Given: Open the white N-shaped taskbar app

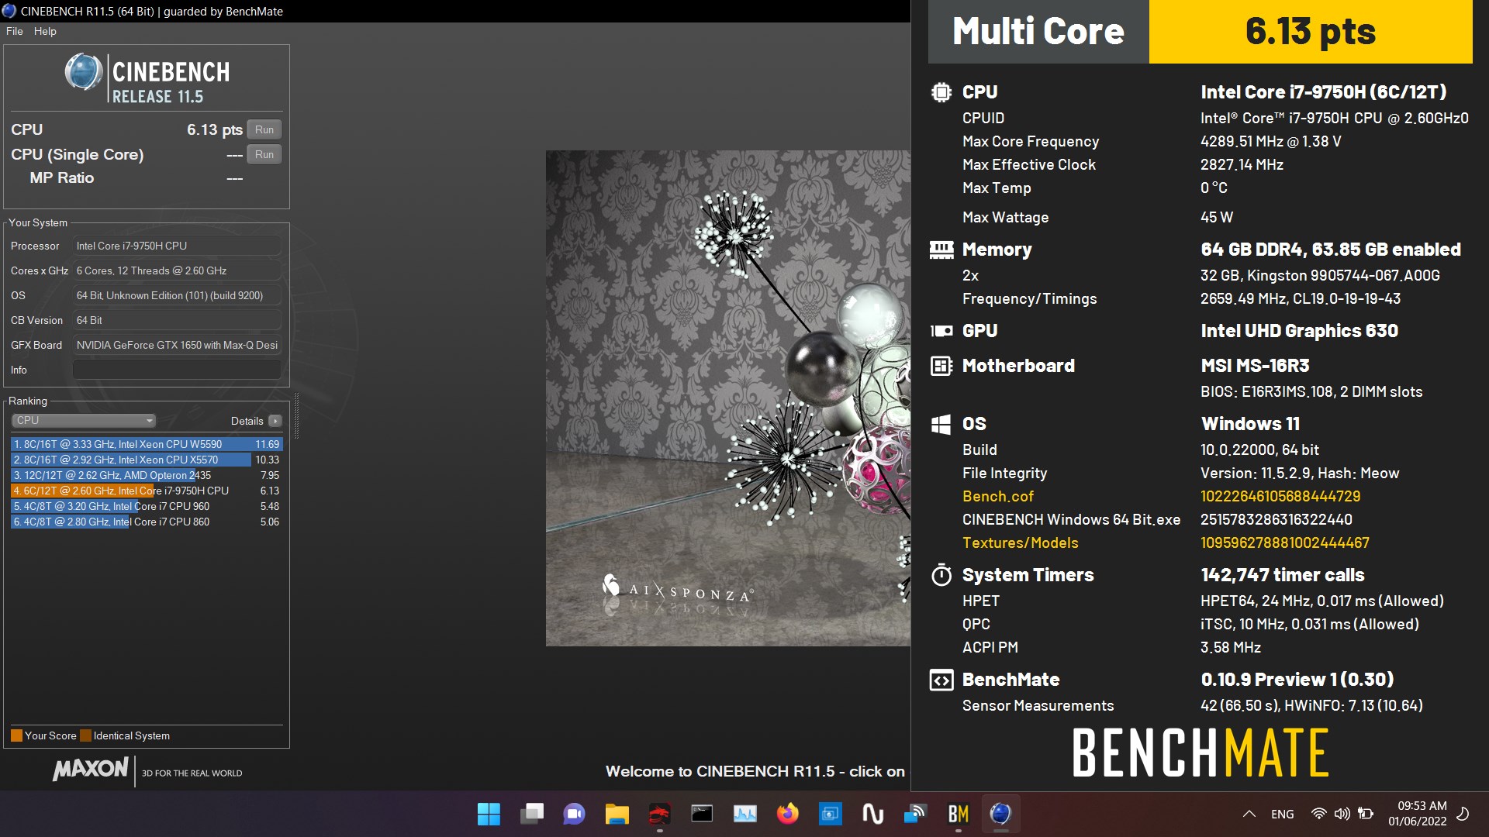Looking at the screenshot, I should coord(873,814).
